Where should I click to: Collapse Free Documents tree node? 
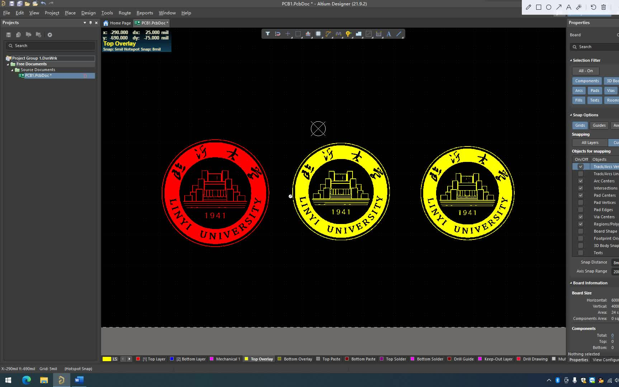coord(8,64)
